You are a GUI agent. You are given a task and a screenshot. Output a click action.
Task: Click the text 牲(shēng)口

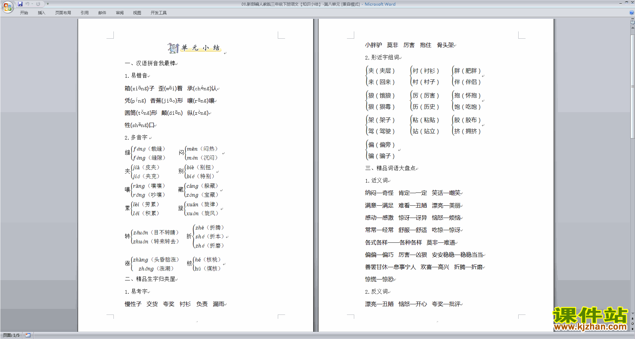click(139, 125)
